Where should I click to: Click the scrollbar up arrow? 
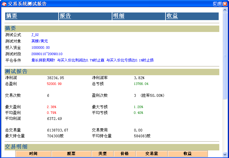[225, 10]
